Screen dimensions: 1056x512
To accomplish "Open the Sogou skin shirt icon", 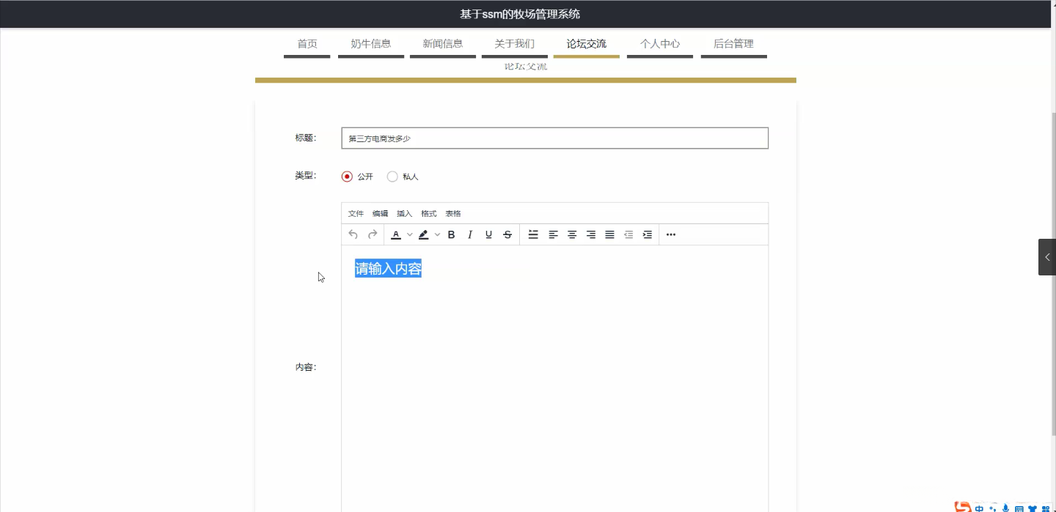I will coord(1033,508).
